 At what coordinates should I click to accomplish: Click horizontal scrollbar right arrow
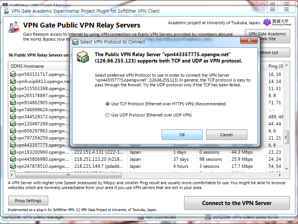280,175
